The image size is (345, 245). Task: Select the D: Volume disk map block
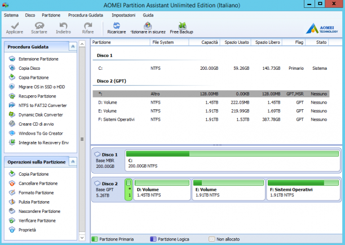coord(162,190)
